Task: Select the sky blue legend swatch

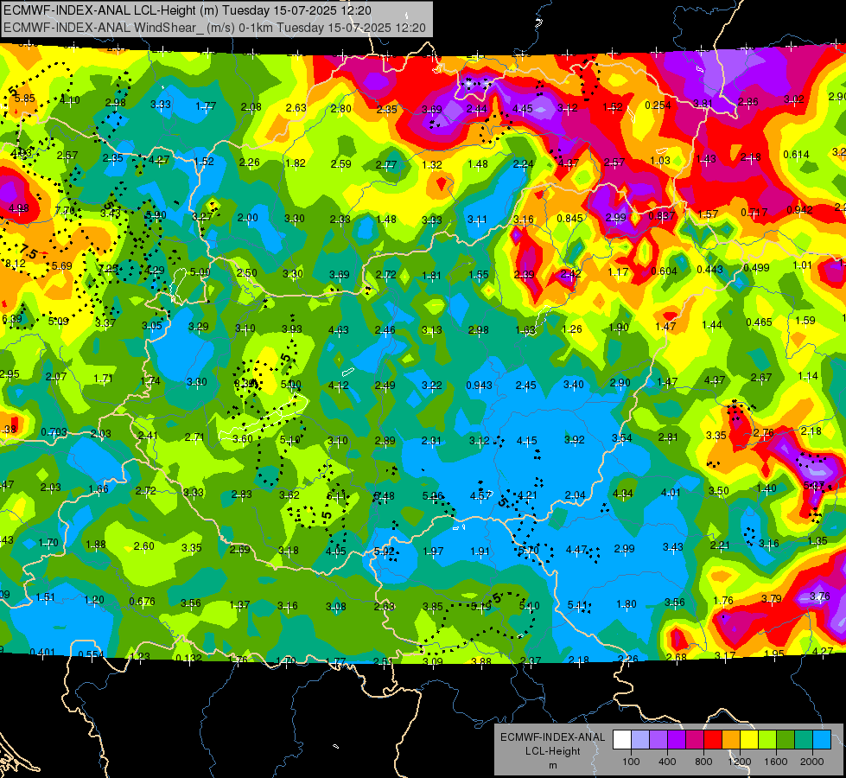Action: tap(822, 740)
